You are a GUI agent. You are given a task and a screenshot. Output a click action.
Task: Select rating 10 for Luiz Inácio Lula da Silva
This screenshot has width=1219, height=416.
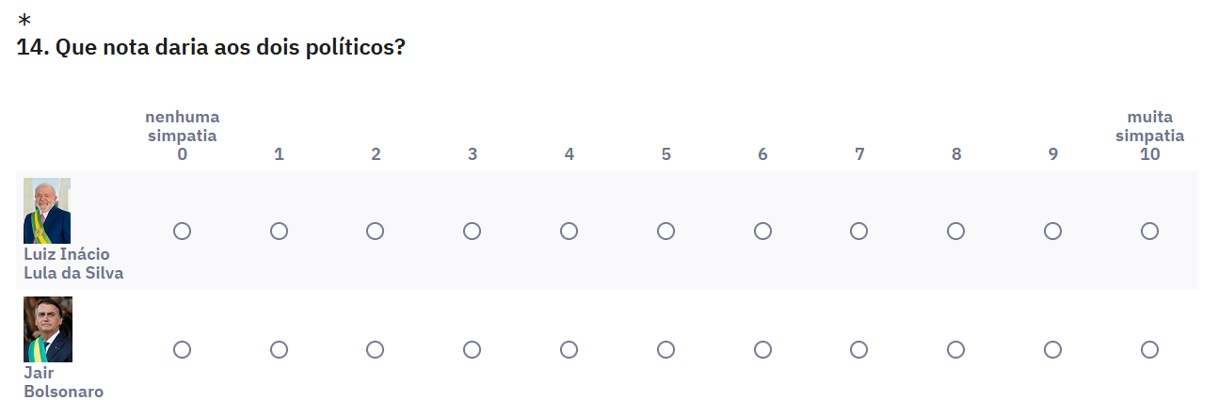1149,231
